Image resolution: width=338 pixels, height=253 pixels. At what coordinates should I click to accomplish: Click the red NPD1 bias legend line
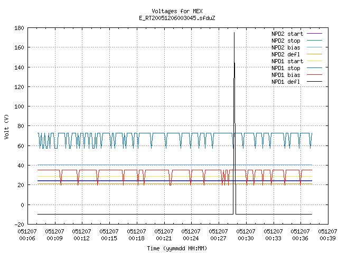pyautogui.click(x=315, y=75)
